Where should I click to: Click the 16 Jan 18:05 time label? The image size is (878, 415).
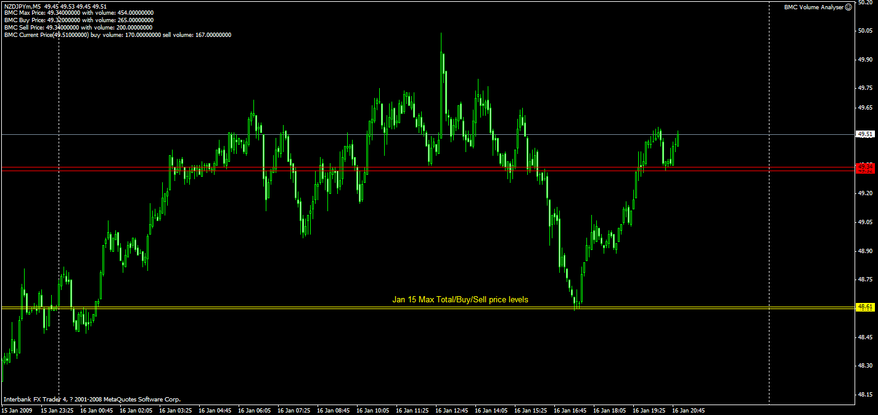pos(610,409)
